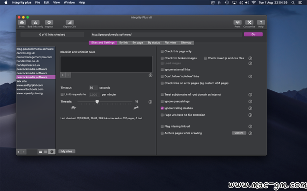Image resolution: width=307 pixels, height=191 pixels.
Task: Uncheck Ignore trailing slashes
Action: tap(162, 108)
